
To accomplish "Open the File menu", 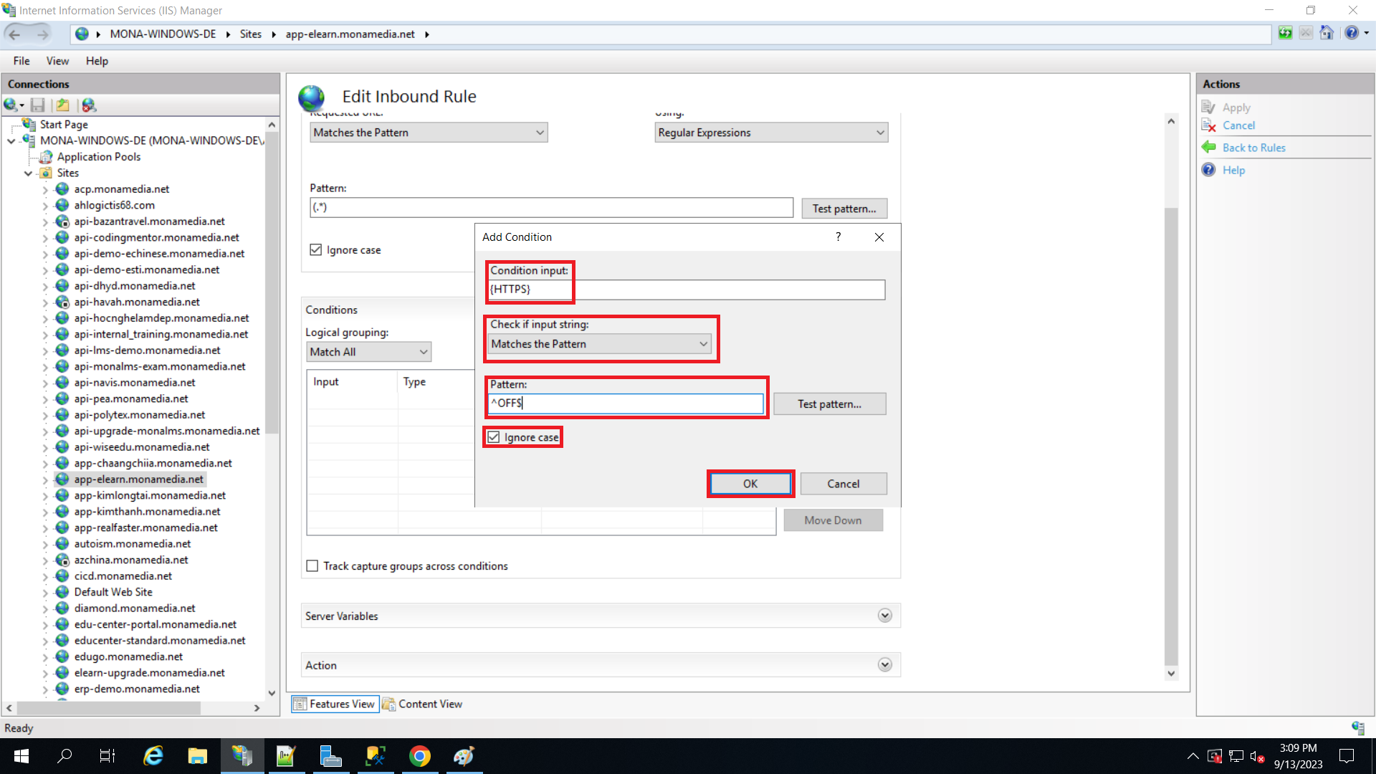I will click(x=21, y=61).
